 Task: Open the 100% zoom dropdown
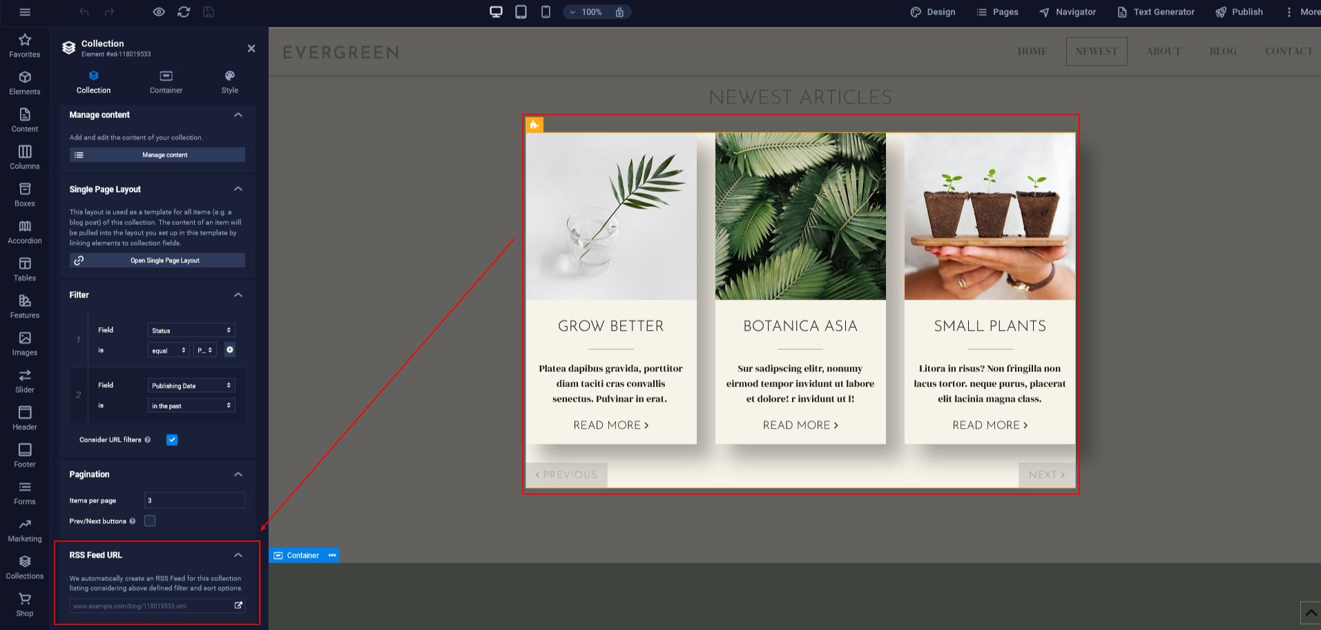coord(586,12)
